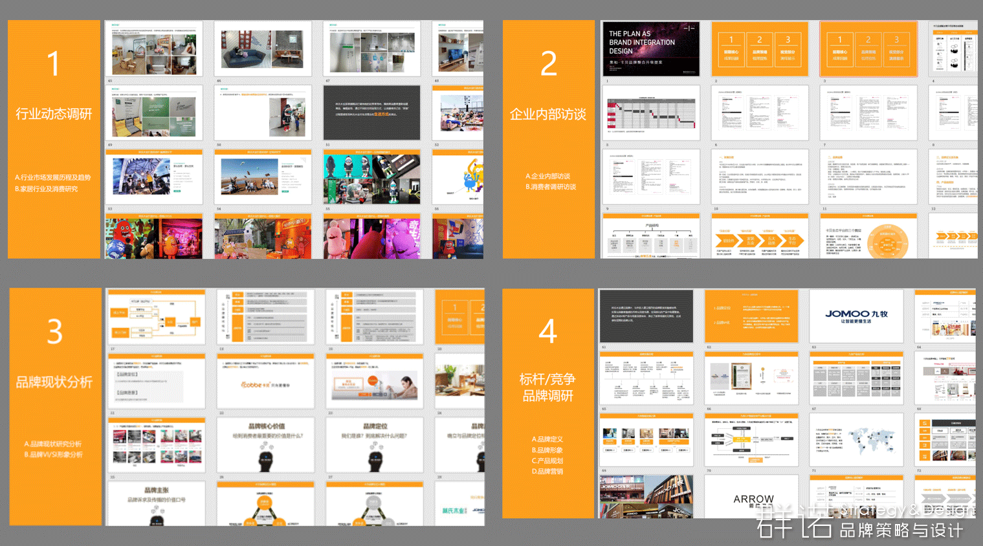Click the 品牌定位 slide thumbnail
Image resolution: width=983 pixels, height=546 pixels.
coord(375,444)
